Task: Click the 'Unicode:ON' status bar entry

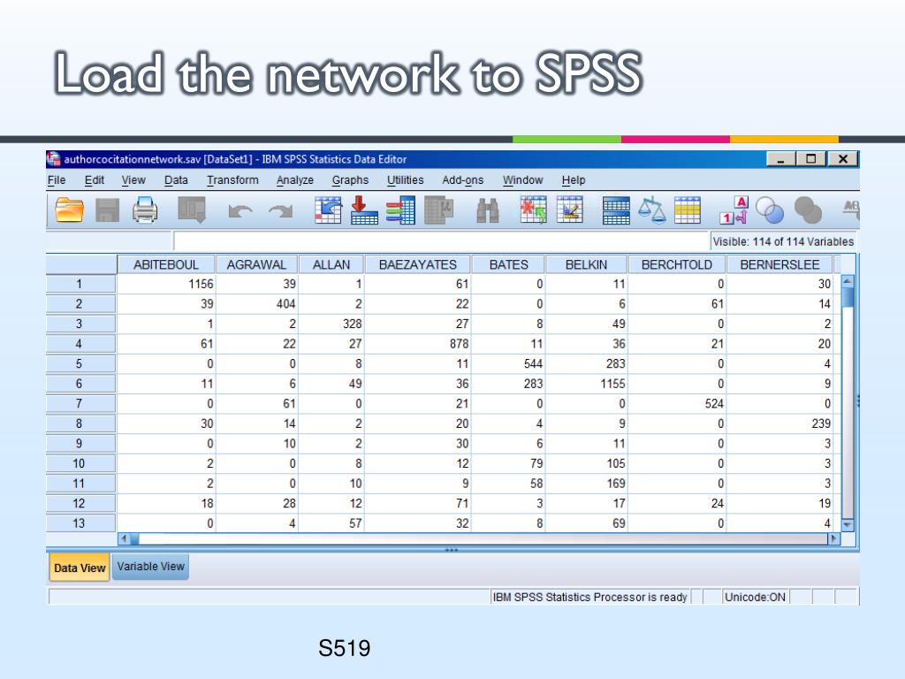Action: click(x=755, y=597)
